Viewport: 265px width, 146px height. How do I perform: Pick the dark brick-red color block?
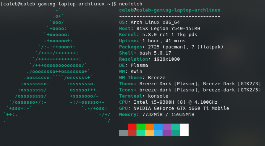tap(132, 133)
